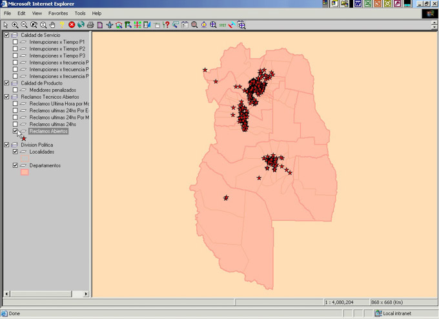The height and width of the screenshot is (319, 439).
Task: Click the printer icon in toolbar
Action: [90, 25]
